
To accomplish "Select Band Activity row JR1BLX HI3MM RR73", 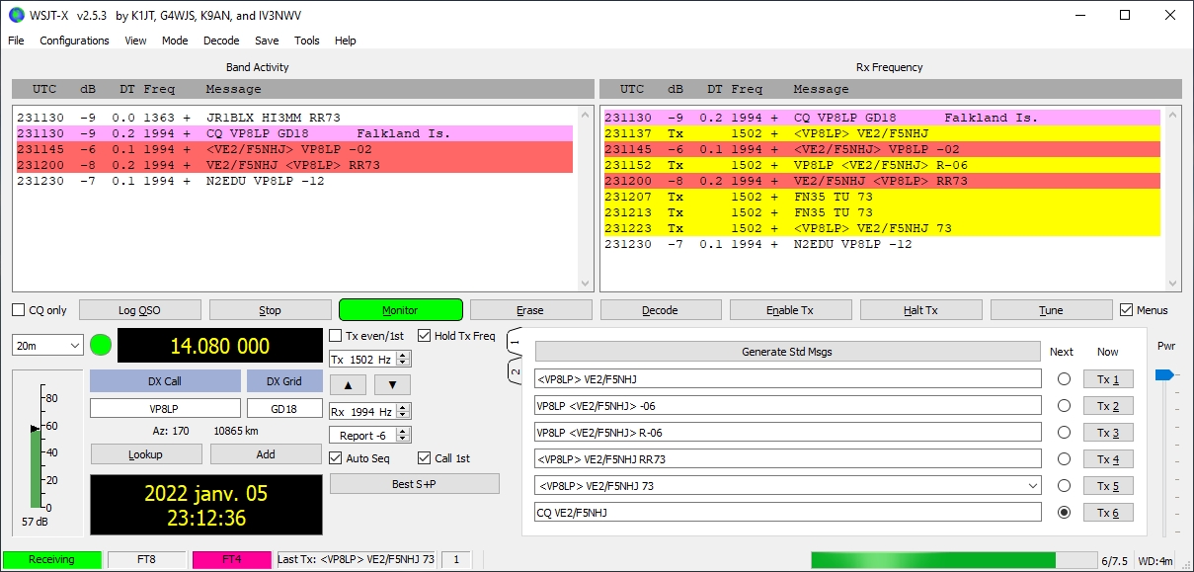I will 293,118.
